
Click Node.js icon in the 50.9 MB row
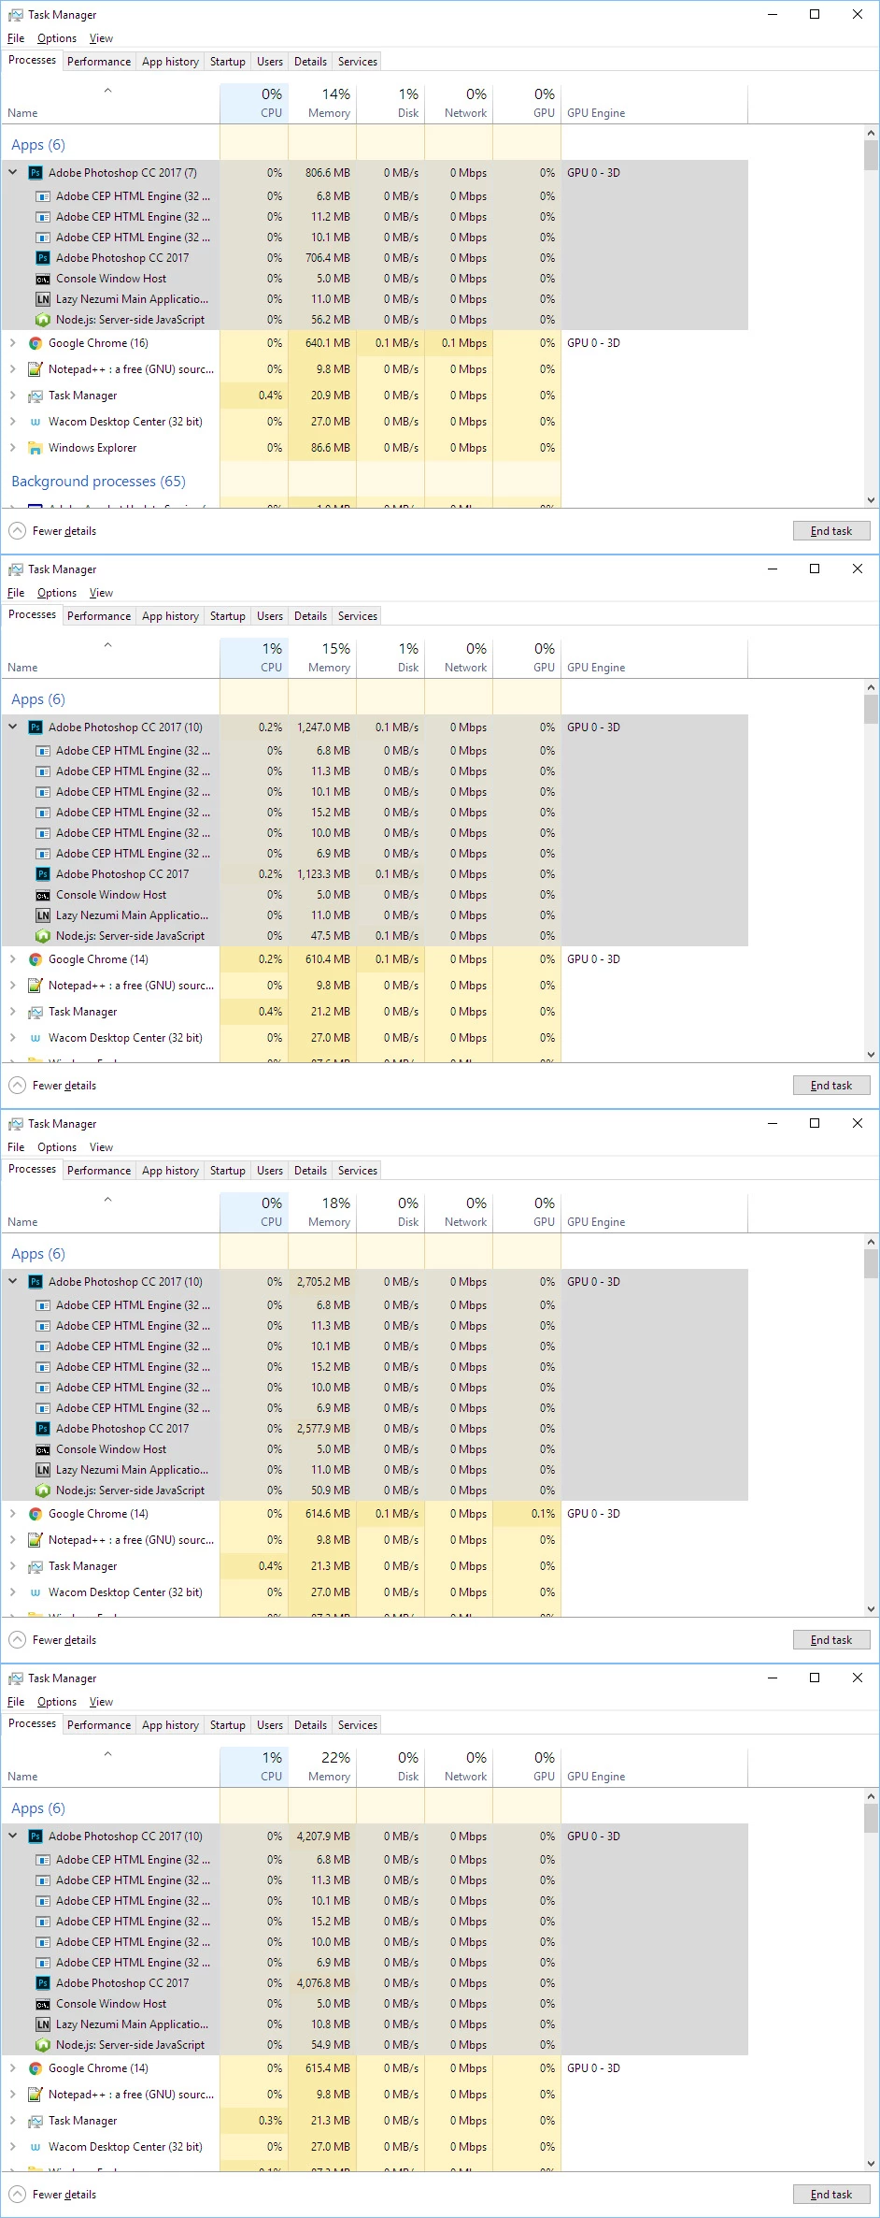[x=43, y=1491]
